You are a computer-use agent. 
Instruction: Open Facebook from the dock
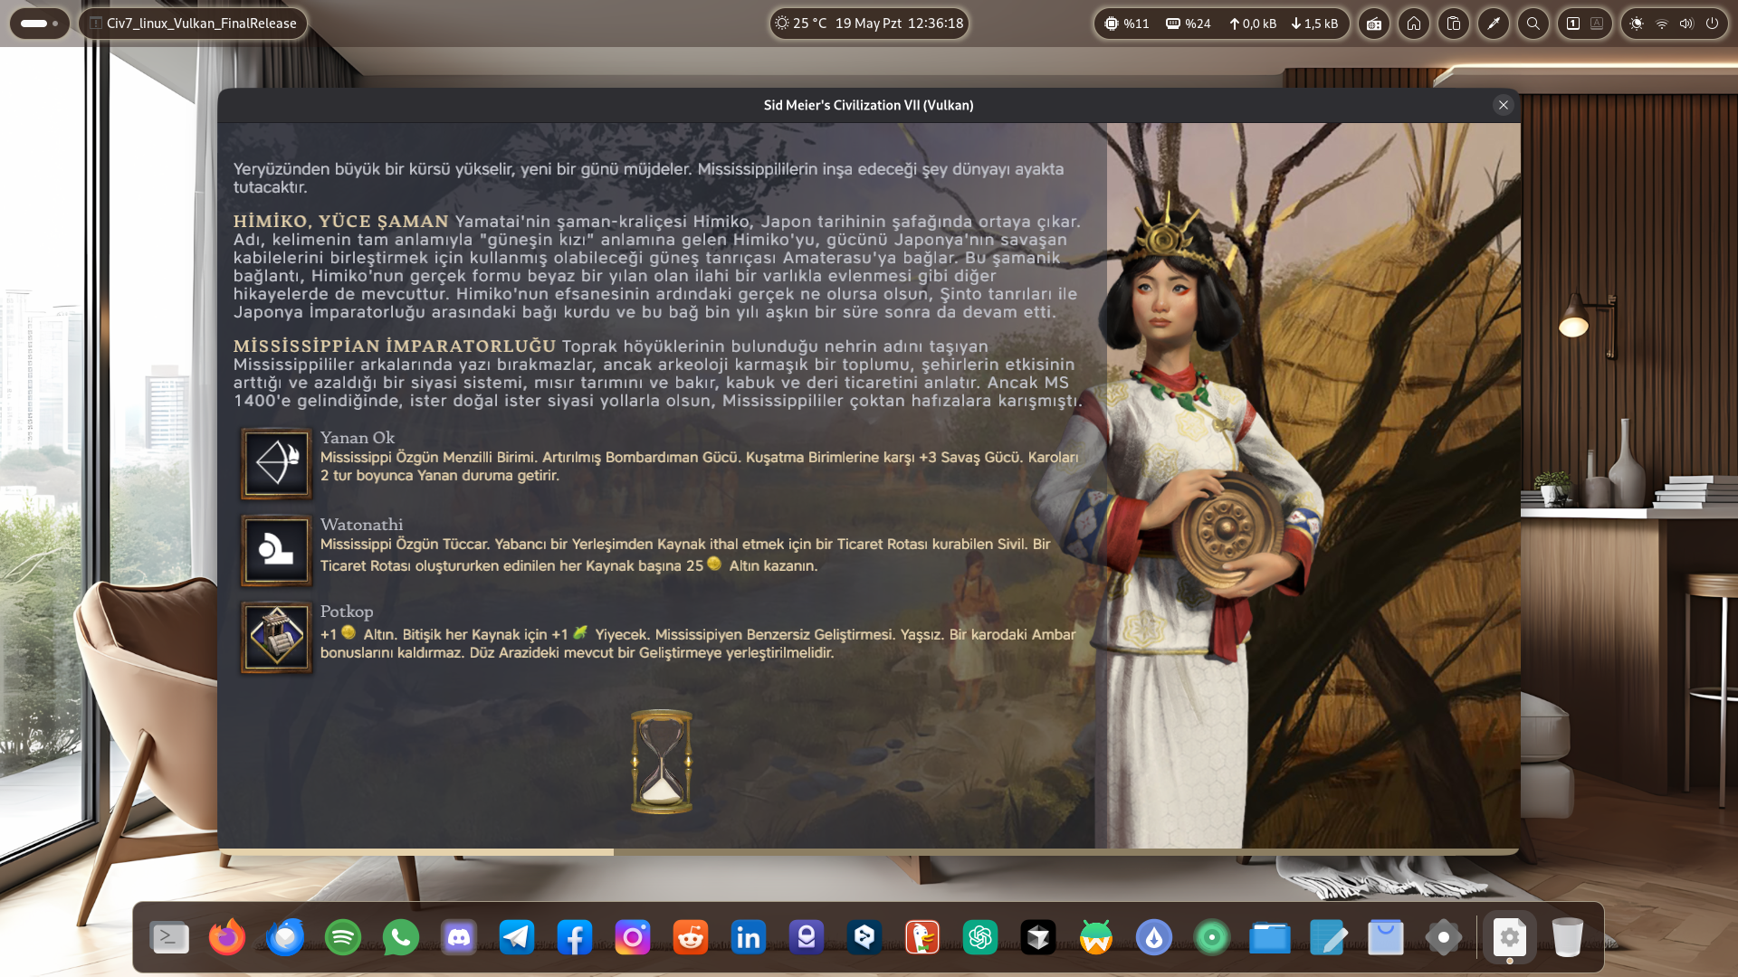[x=575, y=938]
